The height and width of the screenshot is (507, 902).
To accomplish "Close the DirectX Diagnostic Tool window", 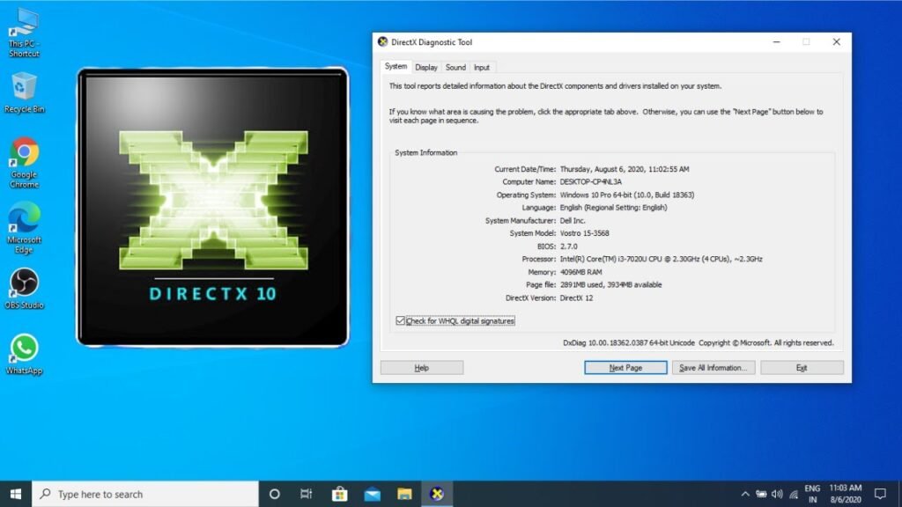I will click(x=837, y=42).
